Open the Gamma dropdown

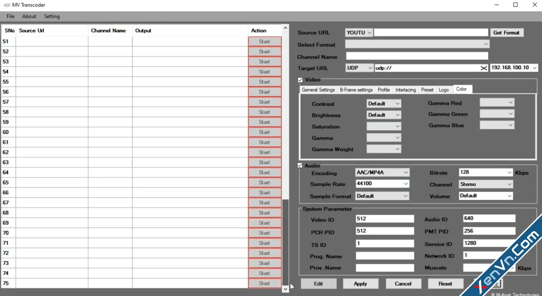point(384,137)
